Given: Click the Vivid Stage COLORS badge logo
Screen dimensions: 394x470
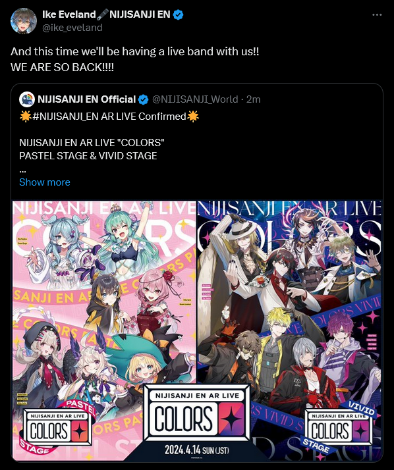Looking at the screenshot, I should tap(339, 427).
